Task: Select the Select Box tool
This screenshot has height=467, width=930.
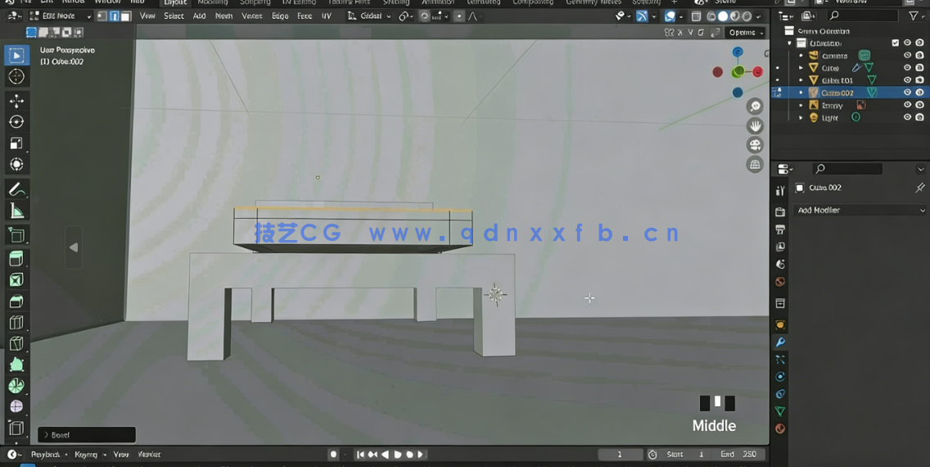Action: pyautogui.click(x=16, y=55)
